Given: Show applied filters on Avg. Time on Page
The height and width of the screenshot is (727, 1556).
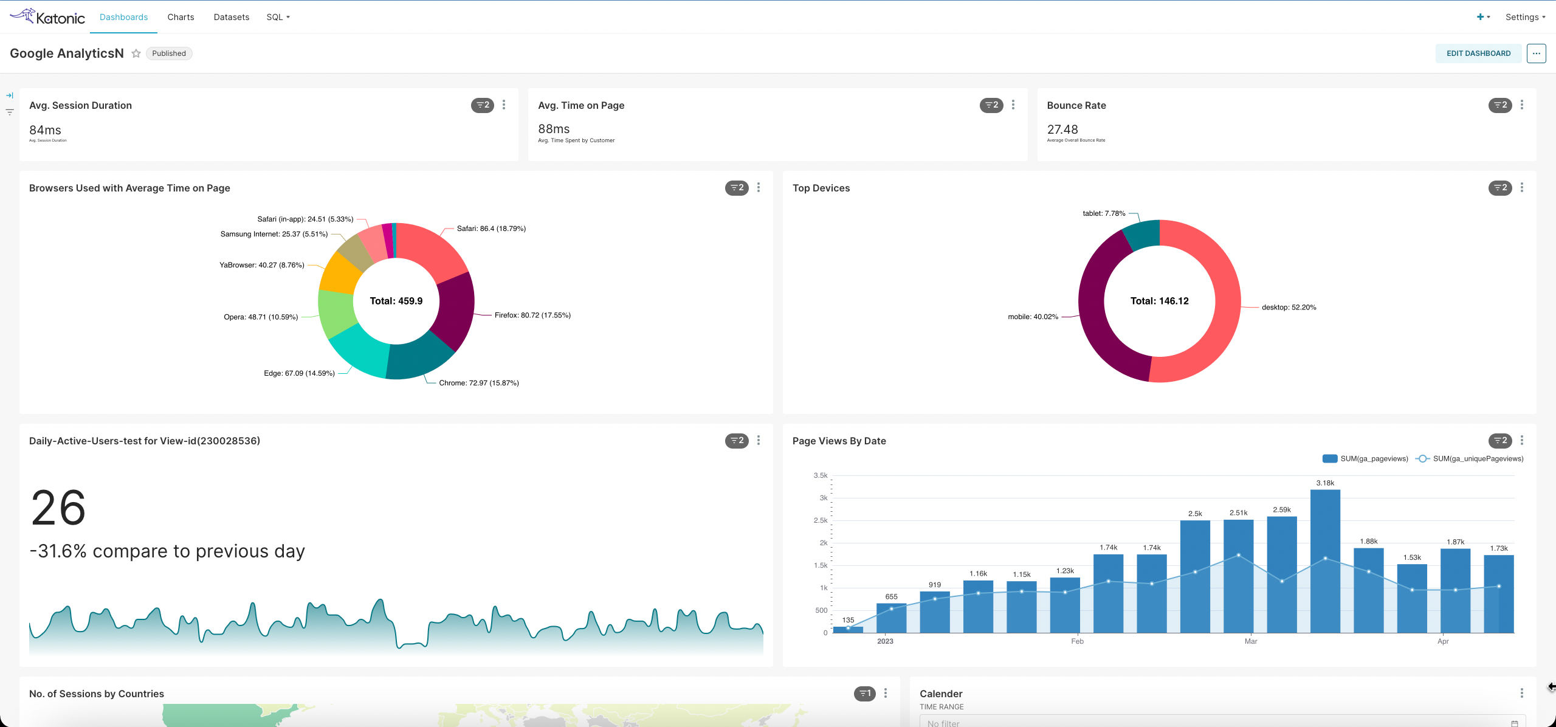Looking at the screenshot, I should pyautogui.click(x=991, y=105).
